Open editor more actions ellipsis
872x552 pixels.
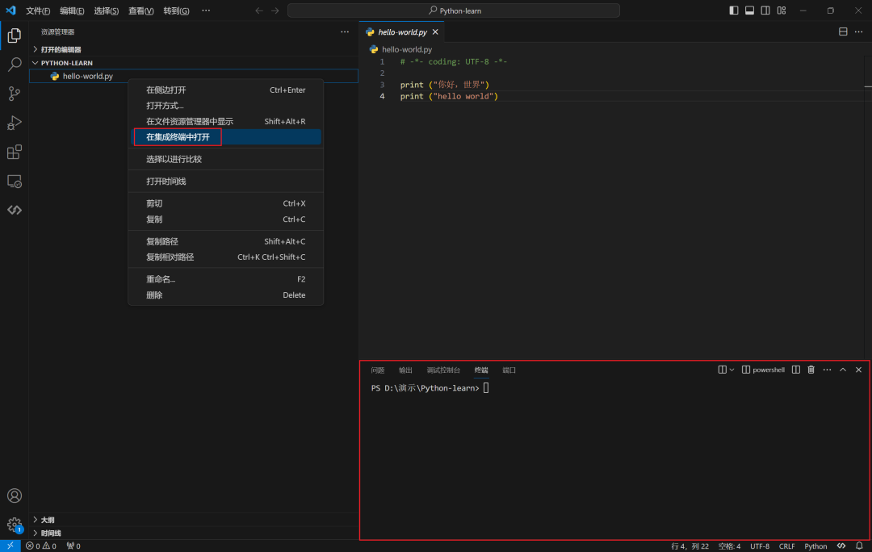858,31
